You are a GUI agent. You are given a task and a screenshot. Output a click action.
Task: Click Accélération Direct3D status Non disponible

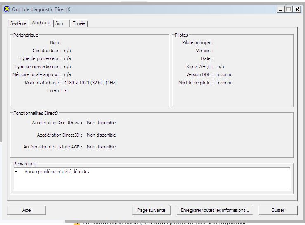102,135
